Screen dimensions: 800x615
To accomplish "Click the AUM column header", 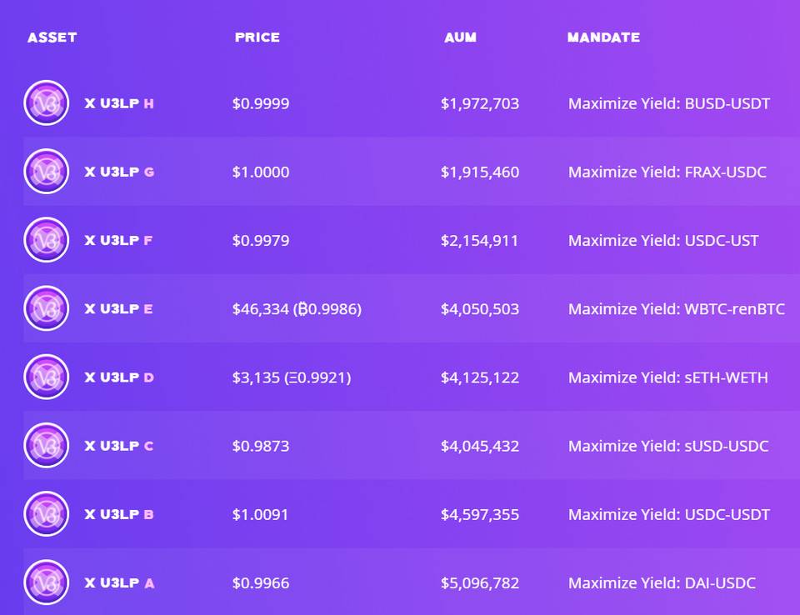I will pos(460,37).
